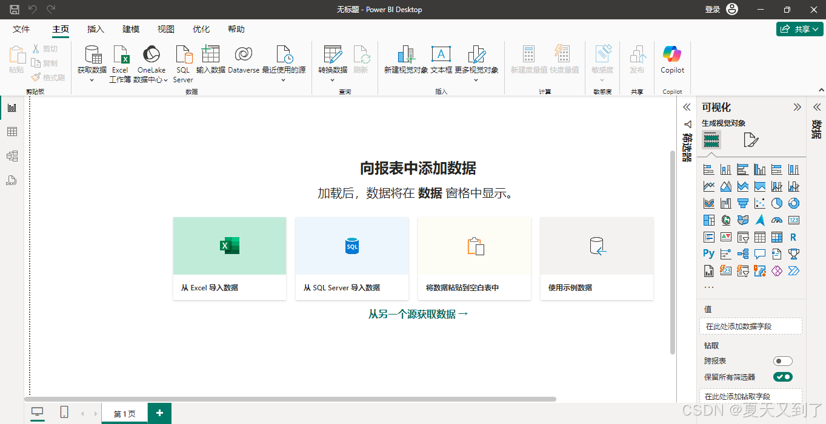Expand the 筛选器 pane

coord(687,107)
